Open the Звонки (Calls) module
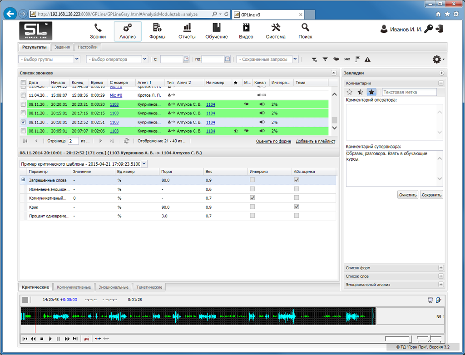 [x=98, y=31]
